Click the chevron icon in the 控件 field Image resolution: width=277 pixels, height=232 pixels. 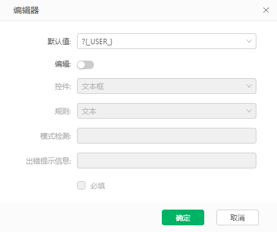(x=249, y=86)
